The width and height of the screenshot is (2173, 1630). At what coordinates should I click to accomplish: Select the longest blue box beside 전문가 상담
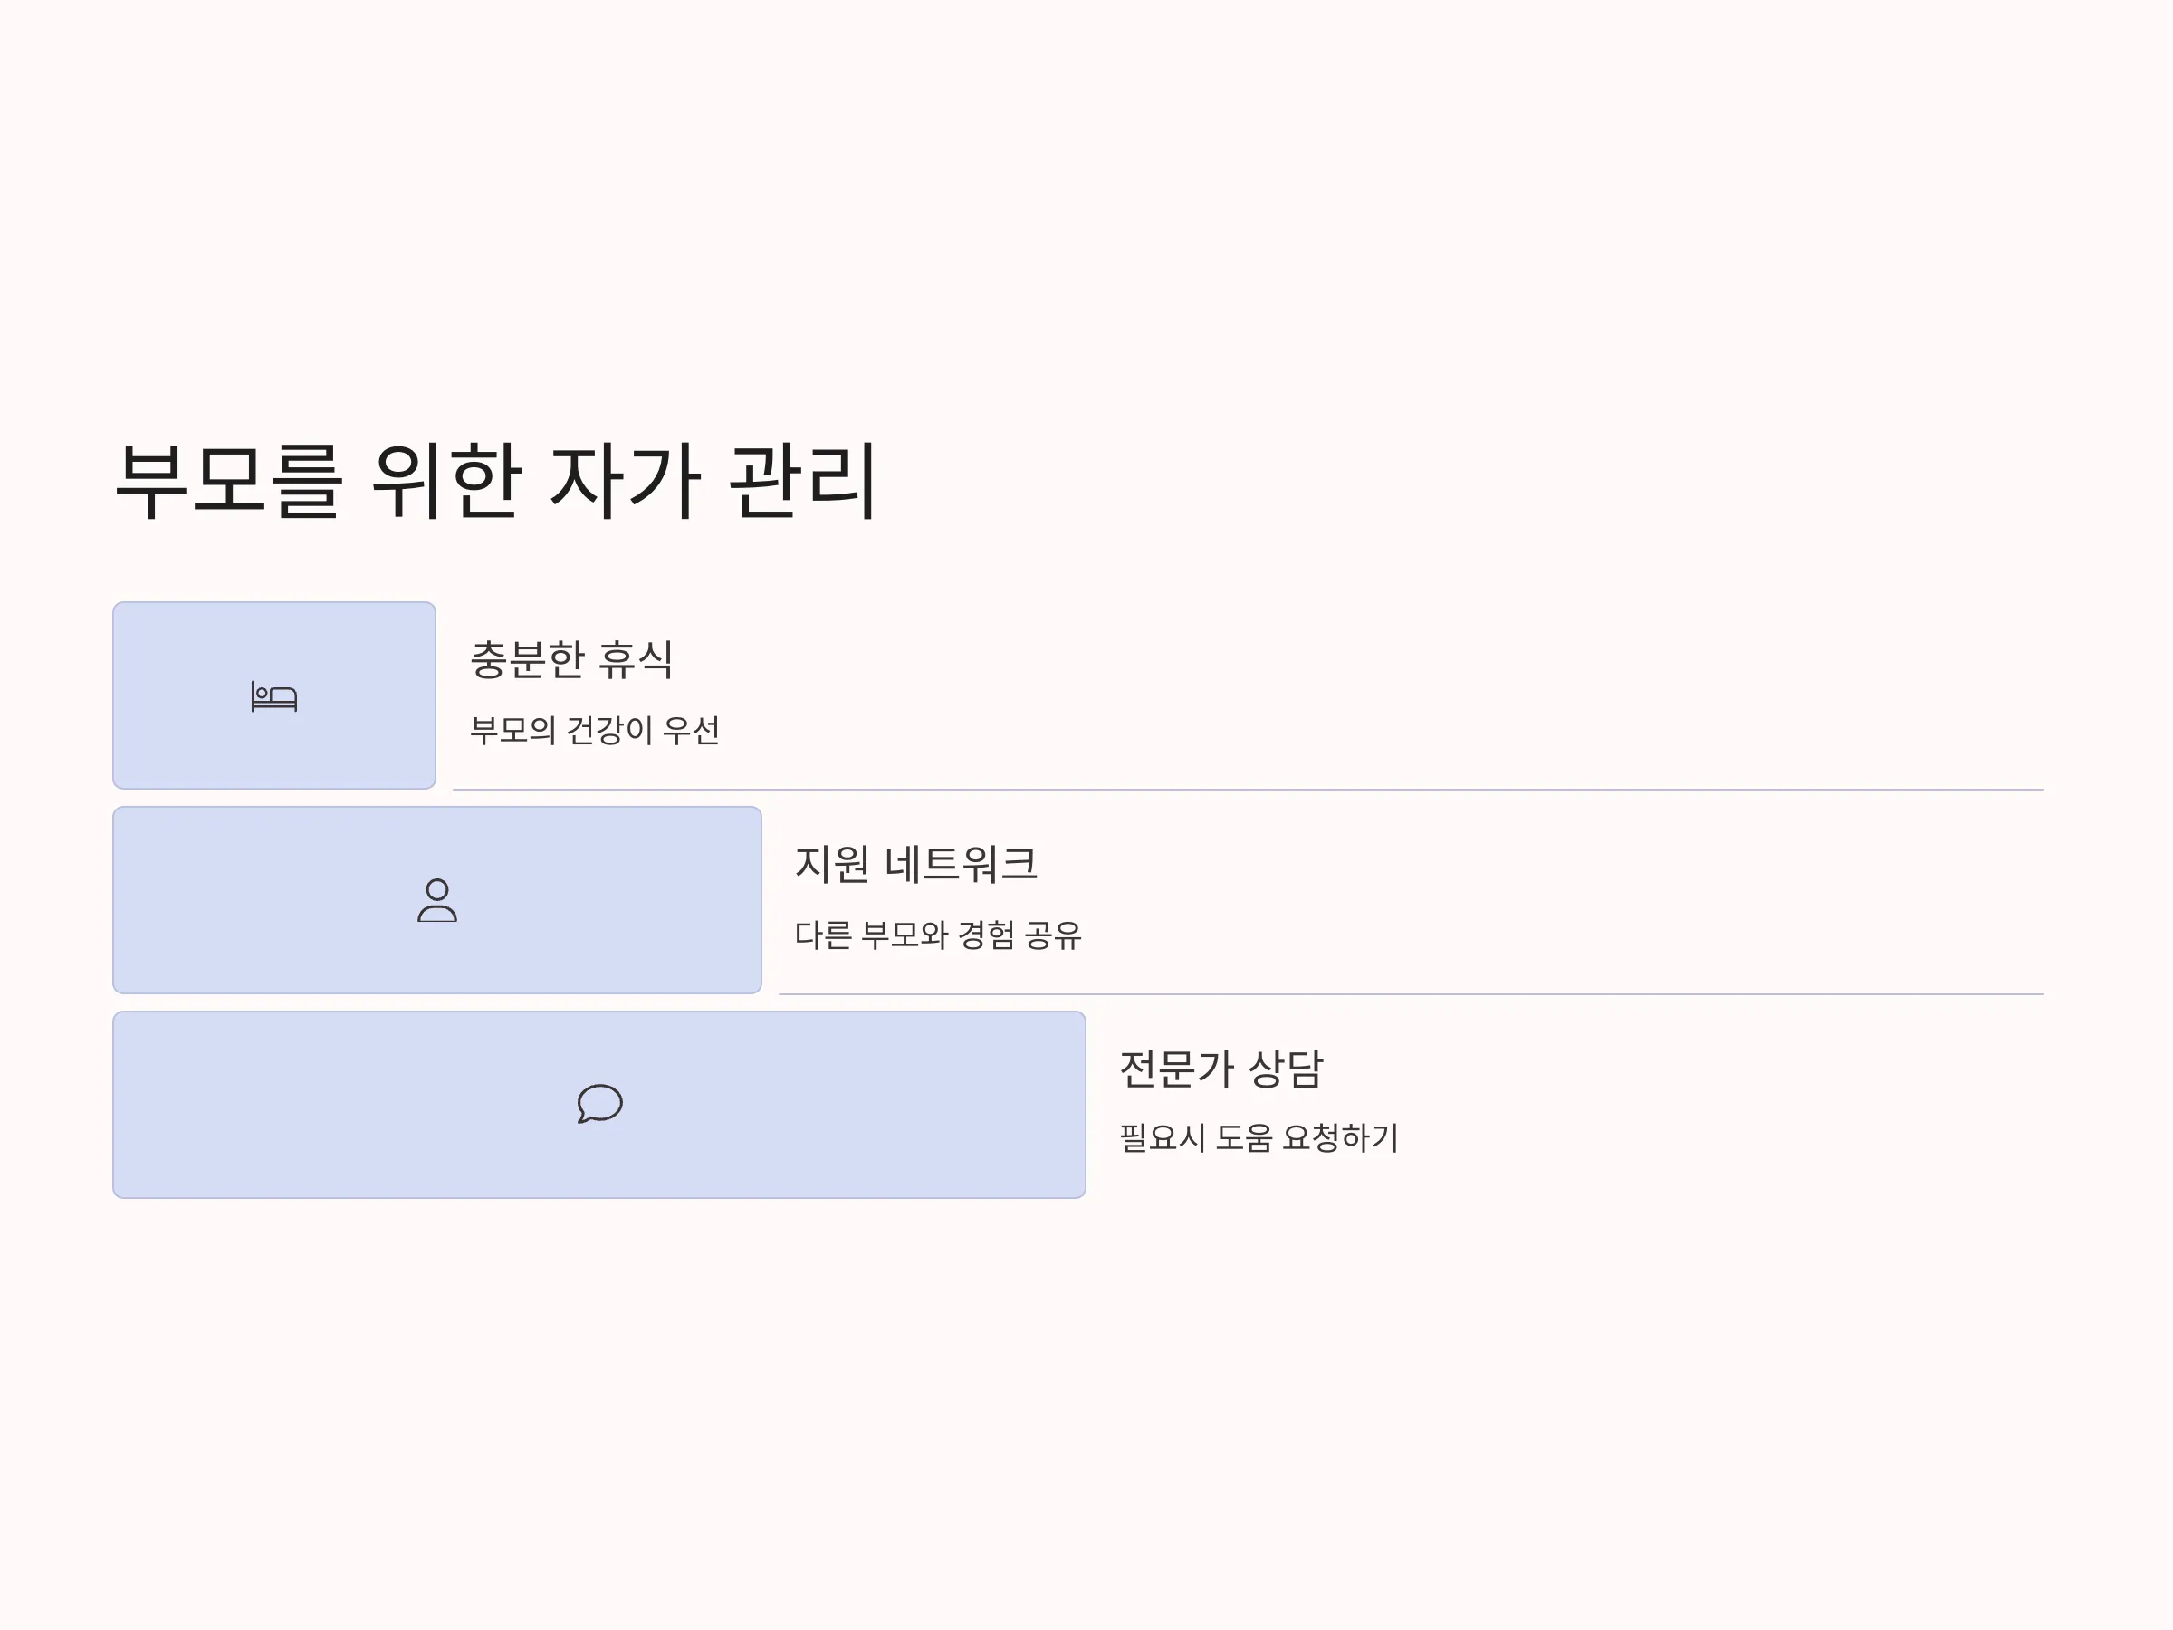click(599, 1105)
